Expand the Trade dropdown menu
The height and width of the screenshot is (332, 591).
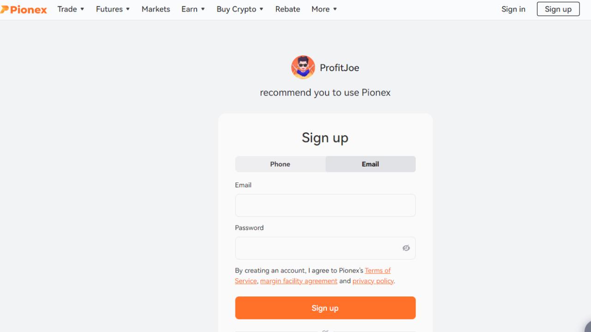pos(71,9)
